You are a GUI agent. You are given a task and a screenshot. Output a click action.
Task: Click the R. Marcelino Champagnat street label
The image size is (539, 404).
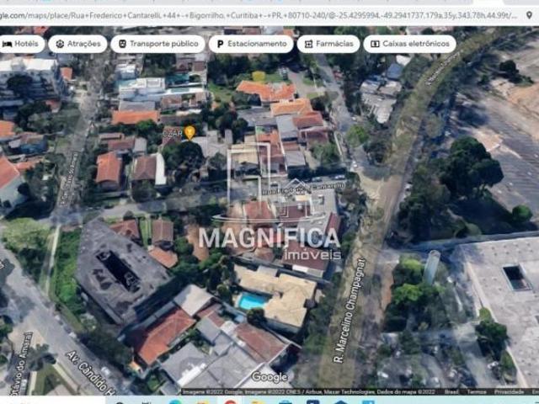click(x=350, y=311)
